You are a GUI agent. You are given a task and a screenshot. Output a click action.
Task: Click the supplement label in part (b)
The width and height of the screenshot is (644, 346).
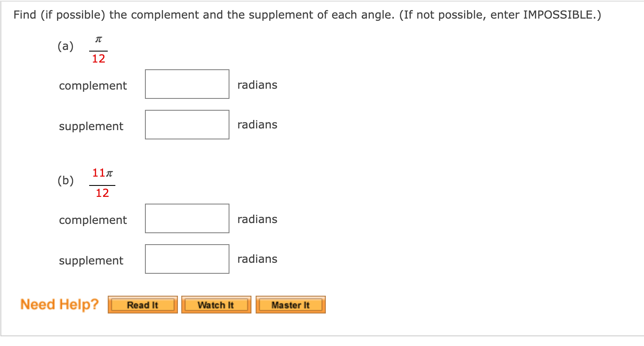[x=91, y=261]
